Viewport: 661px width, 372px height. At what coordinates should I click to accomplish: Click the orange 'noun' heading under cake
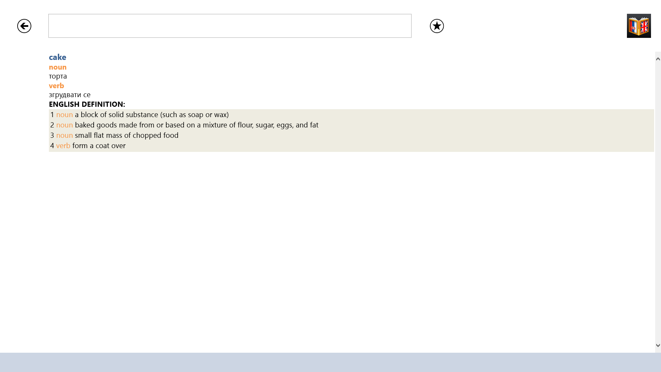point(57,67)
